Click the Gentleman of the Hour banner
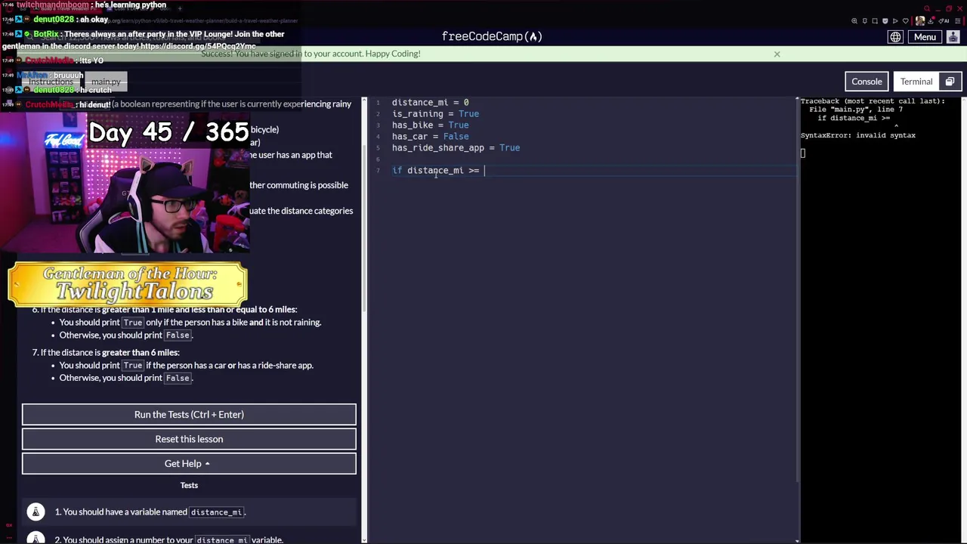This screenshot has height=544, width=967. click(x=128, y=284)
